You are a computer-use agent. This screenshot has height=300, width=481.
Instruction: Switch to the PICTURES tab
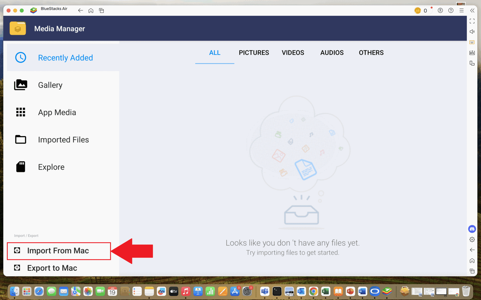point(254,53)
